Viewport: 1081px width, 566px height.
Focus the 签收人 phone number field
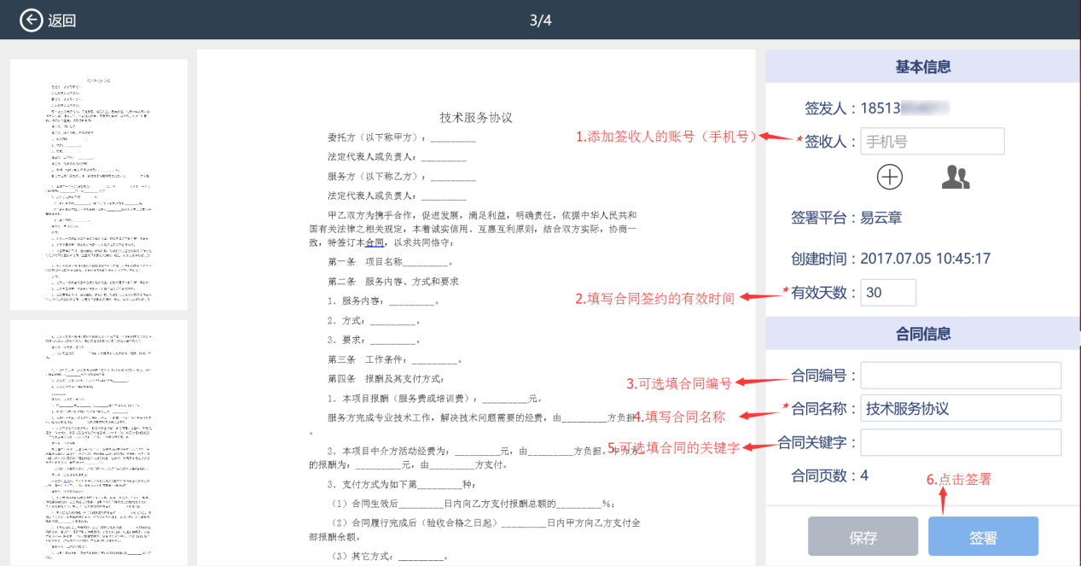pos(932,142)
